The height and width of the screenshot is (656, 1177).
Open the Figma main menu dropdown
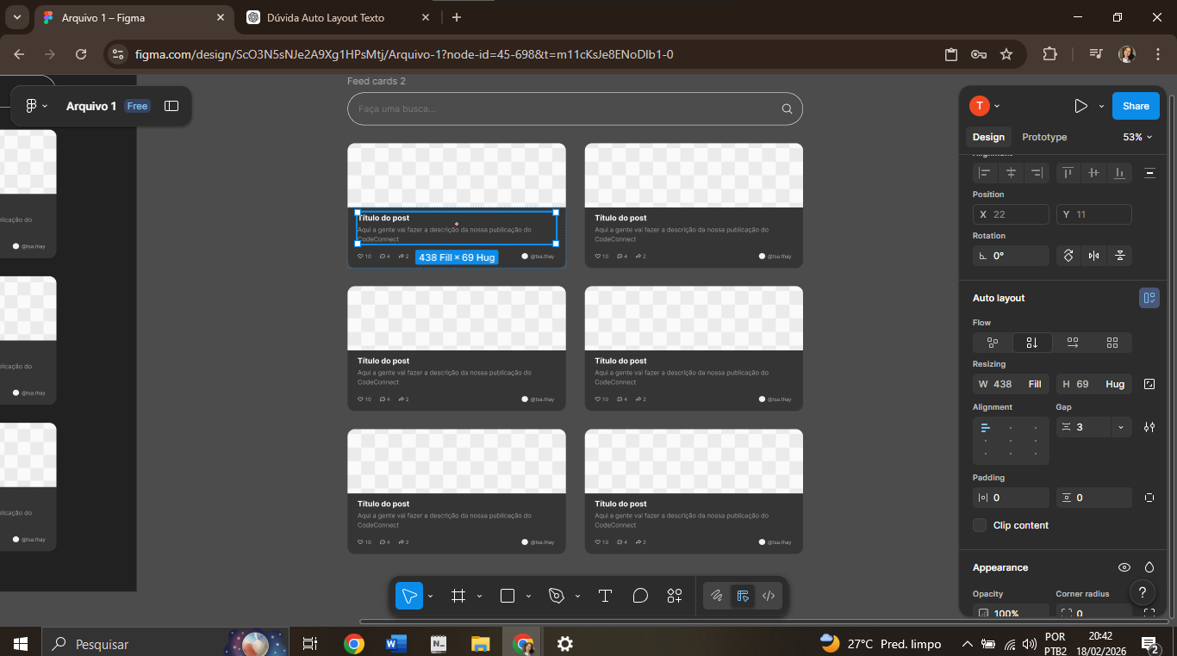[x=35, y=106]
